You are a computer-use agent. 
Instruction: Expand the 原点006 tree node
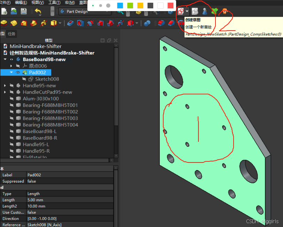point(11,66)
